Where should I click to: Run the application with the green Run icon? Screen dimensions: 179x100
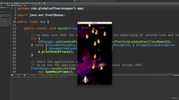(7, 3)
